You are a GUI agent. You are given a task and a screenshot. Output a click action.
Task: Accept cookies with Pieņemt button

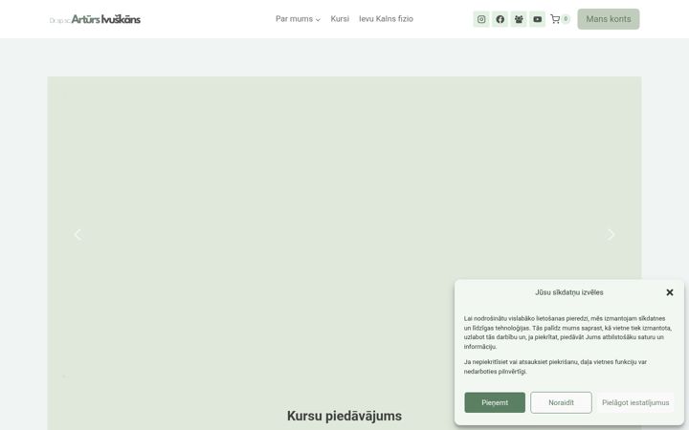tap(495, 402)
